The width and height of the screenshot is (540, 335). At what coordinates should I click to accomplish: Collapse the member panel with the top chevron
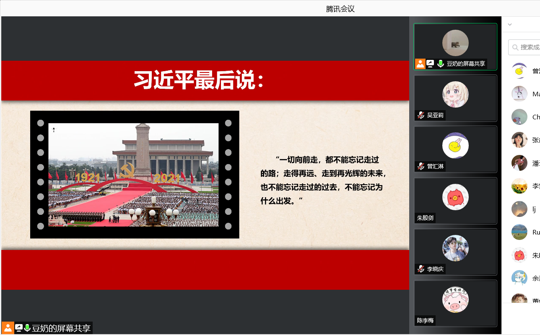pyautogui.click(x=510, y=25)
